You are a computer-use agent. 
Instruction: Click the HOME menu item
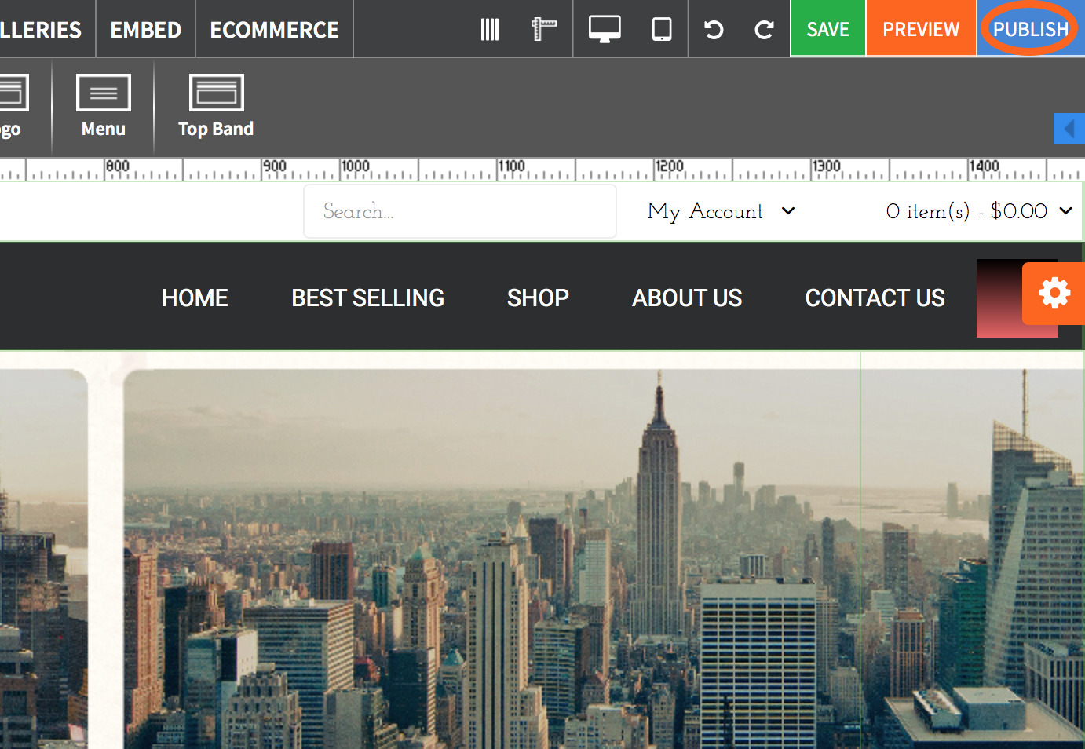pos(195,298)
